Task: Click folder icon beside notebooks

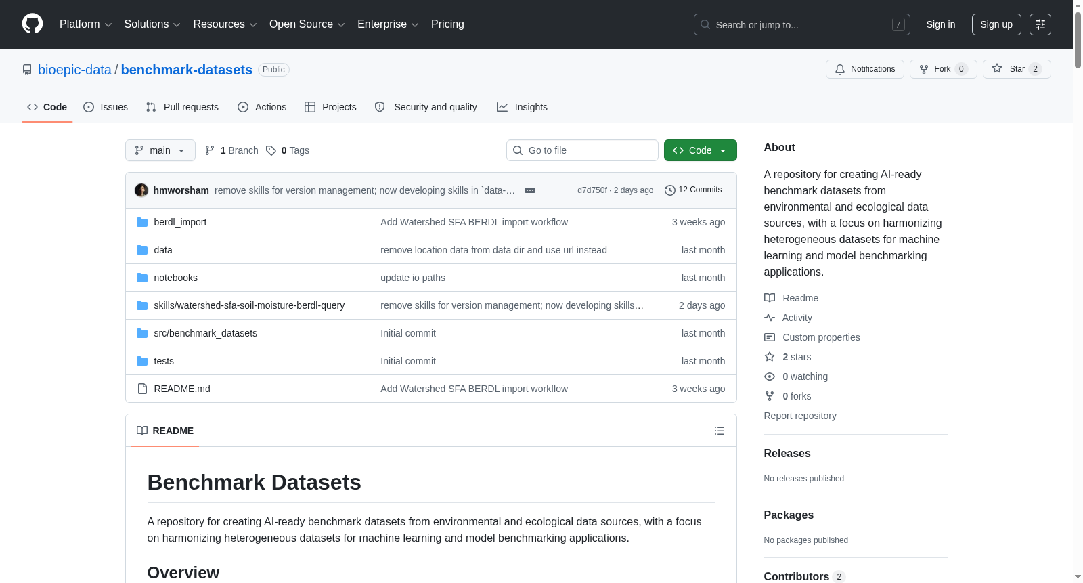Action: coord(142,278)
